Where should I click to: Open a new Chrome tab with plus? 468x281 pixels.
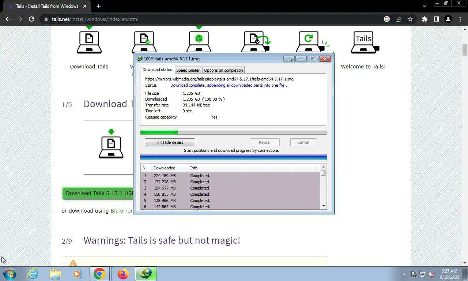pyautogui.click(x=98, y=6)
